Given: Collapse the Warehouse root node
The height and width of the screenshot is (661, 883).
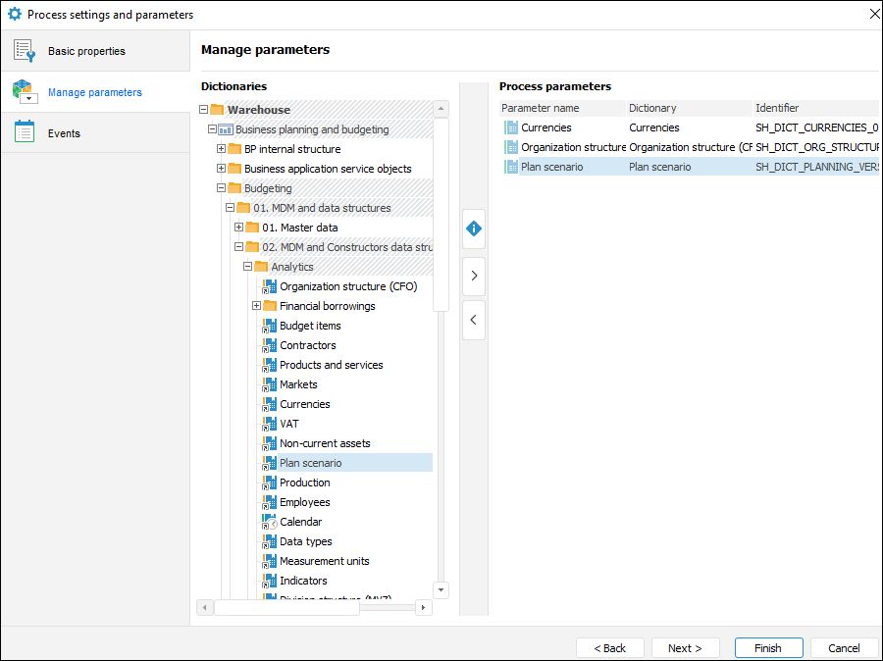Looking at the screenshot, I should [x=204, y=110].
